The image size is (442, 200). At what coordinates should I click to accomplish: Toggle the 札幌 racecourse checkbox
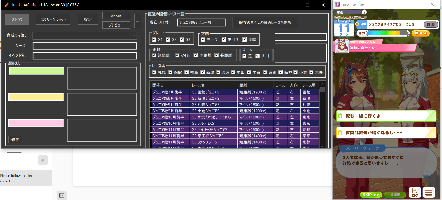coord(154,72)
